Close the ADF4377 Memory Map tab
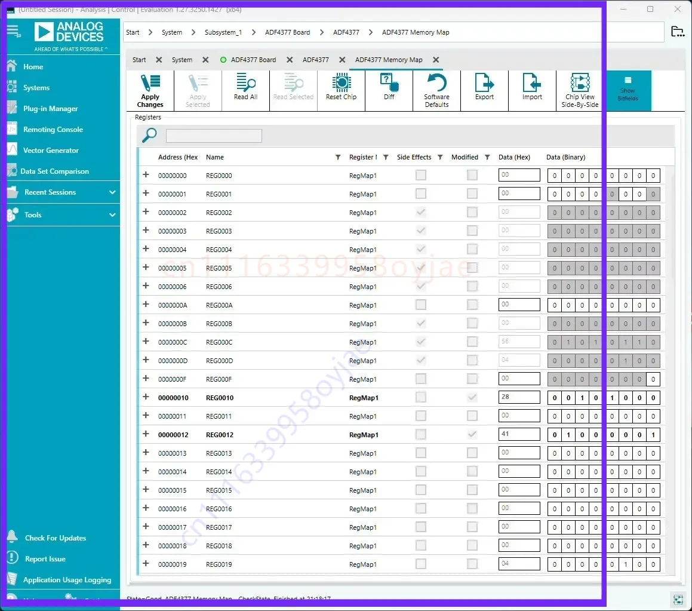 pyautogui.click(x=436, y=60)
